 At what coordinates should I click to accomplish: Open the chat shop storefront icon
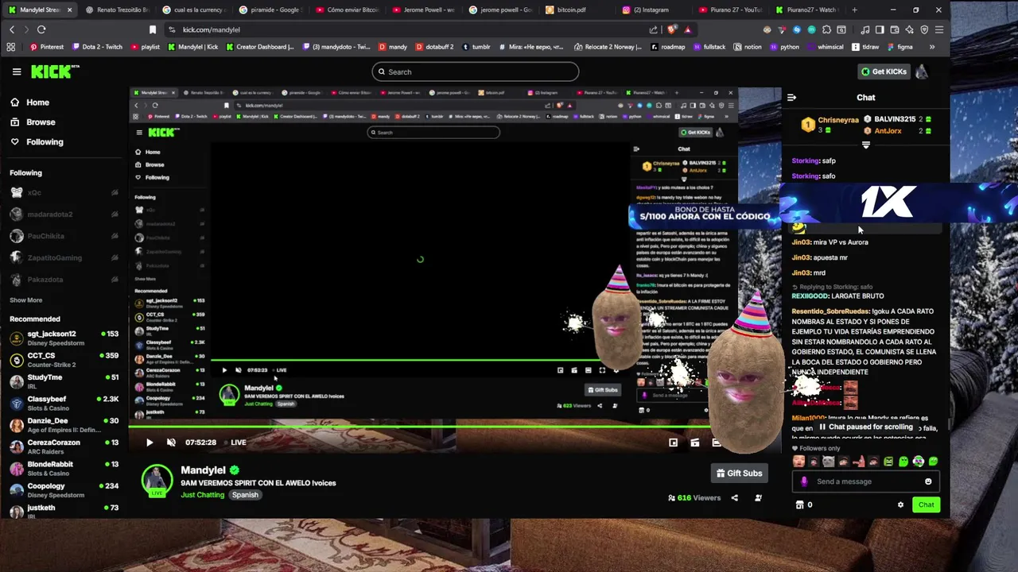coord(800,504)
